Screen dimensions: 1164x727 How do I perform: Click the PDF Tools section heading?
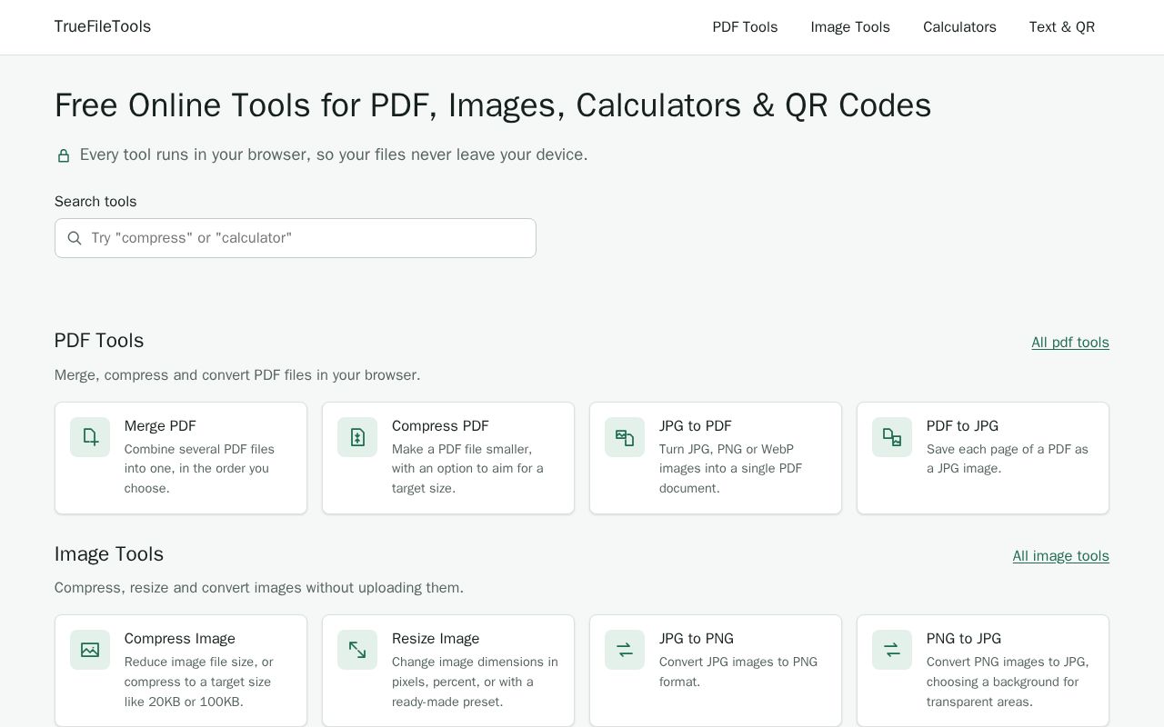pyautogui.click(x=99, y=341)
